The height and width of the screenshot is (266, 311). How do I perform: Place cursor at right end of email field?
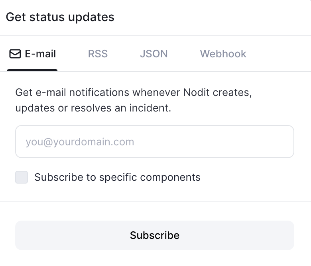pos(289,141)
